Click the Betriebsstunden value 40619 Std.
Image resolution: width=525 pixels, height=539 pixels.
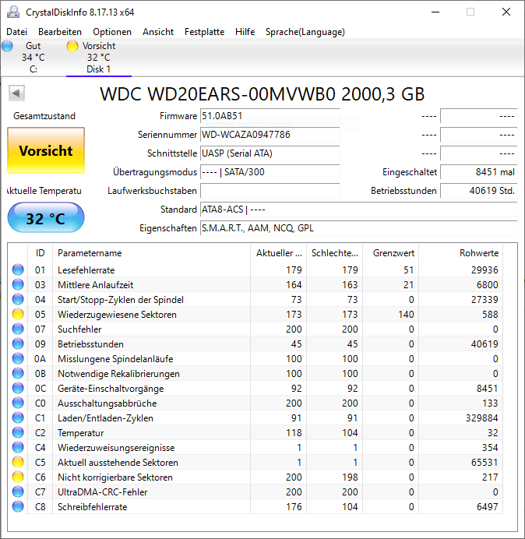[x=478, y=191]
